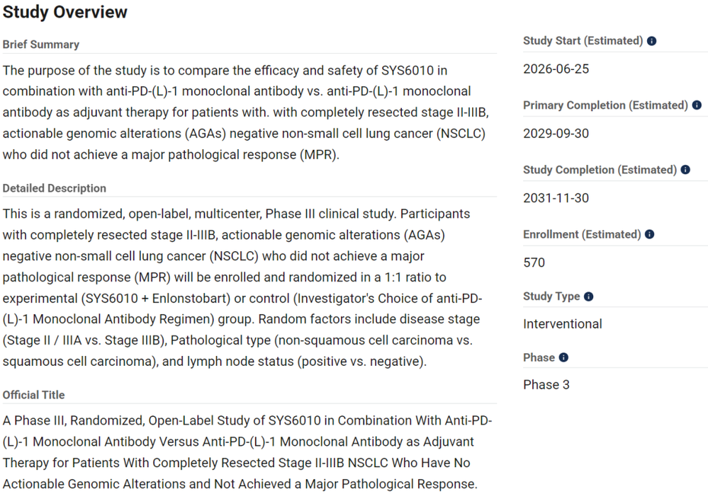Click the Phase 3 value
This screenshot has height=496, width=708.
point(546,385)
